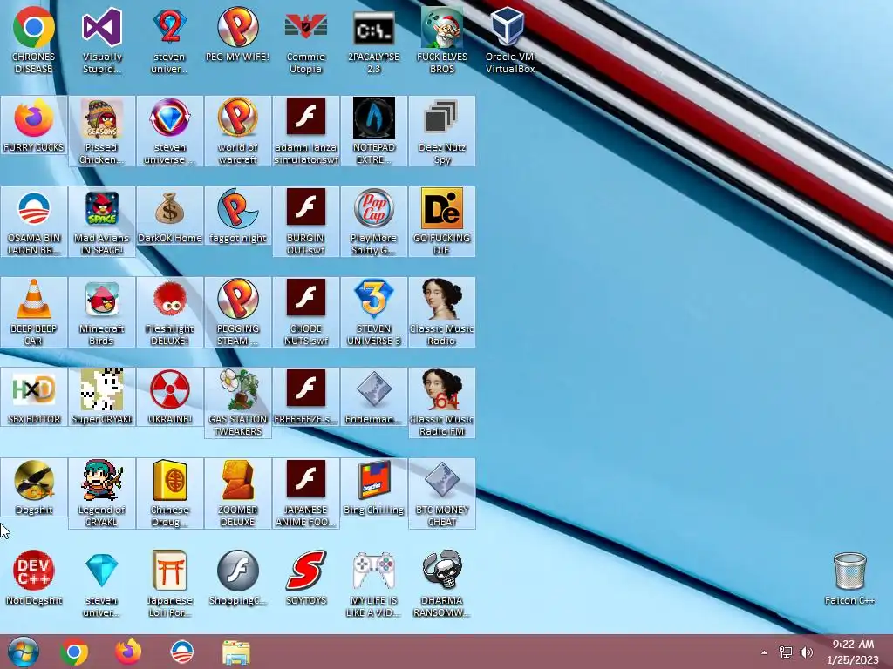Select the Bing Chilling icon
Image resolution: width=893 pixels, height=669 pixels.
[x=373, y=488]
